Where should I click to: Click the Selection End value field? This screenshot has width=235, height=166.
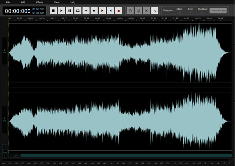click(190, 13)
